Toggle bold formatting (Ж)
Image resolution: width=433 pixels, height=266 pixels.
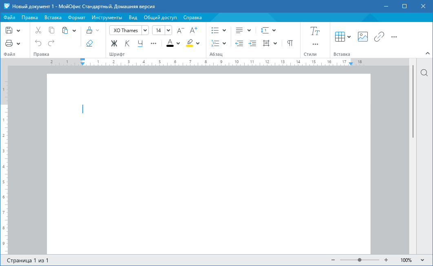point(114,43)
